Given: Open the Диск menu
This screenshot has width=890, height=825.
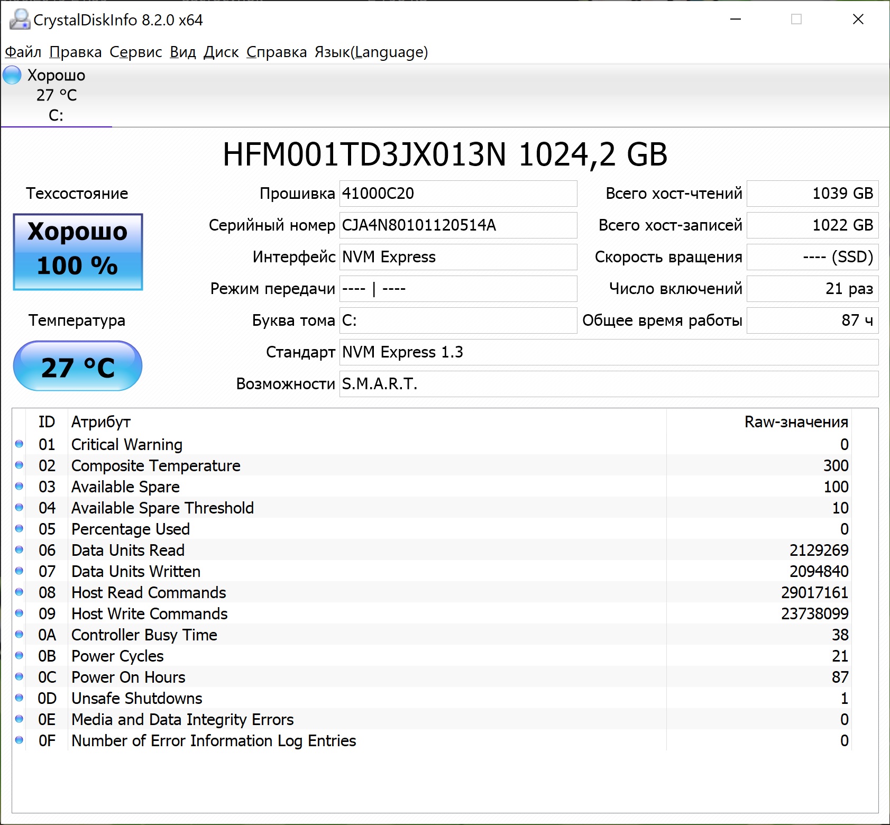Looking at the screenshot, I should tap(221, 52).
